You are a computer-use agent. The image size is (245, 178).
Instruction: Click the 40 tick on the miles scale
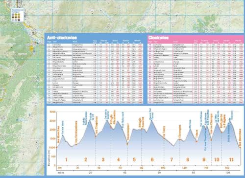(x=125, y=173)
